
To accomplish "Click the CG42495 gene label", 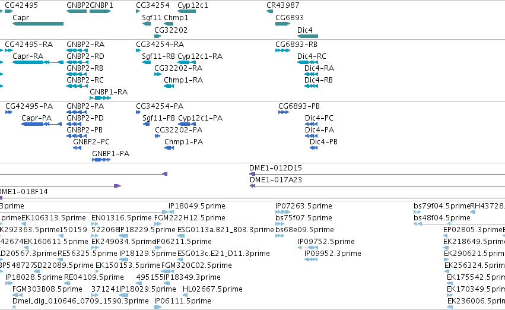I will 21,5.
